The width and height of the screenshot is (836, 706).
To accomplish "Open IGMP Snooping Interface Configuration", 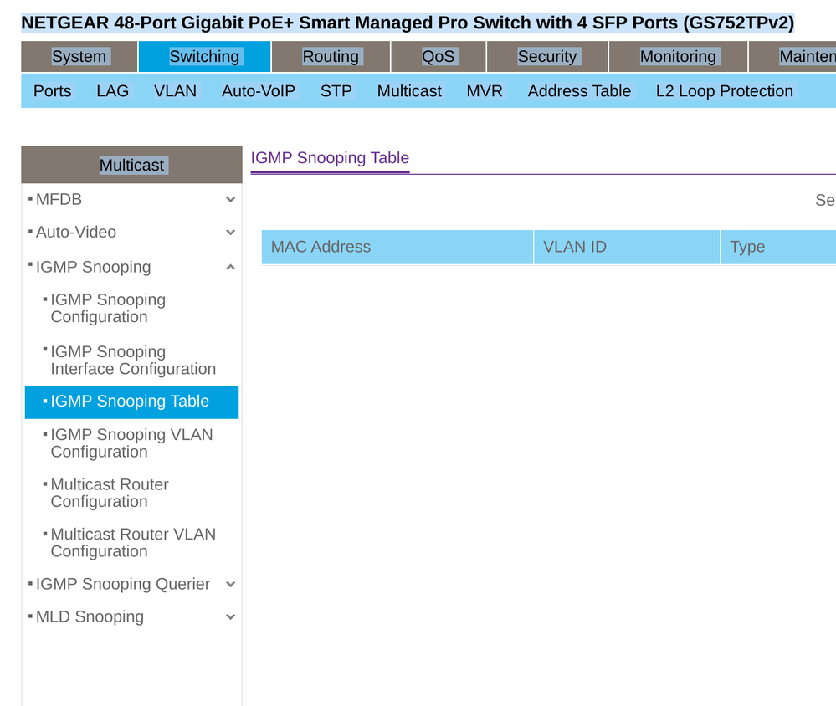I will click(x=132, y=361).
